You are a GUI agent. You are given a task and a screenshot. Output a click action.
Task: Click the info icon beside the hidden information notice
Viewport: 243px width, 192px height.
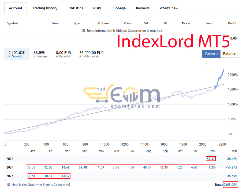tap(84, 31)
